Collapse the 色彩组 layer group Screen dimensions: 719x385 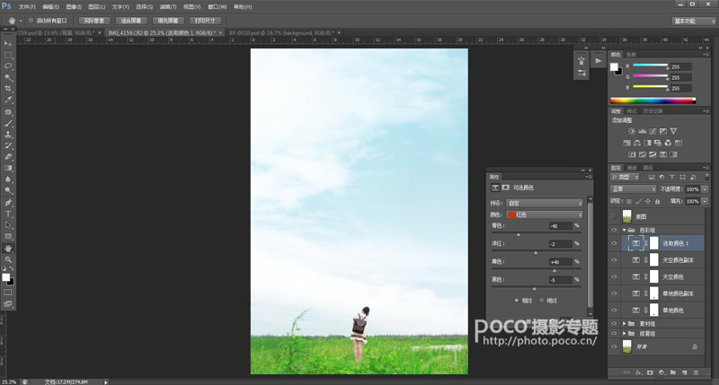click(x=624, y=230)
